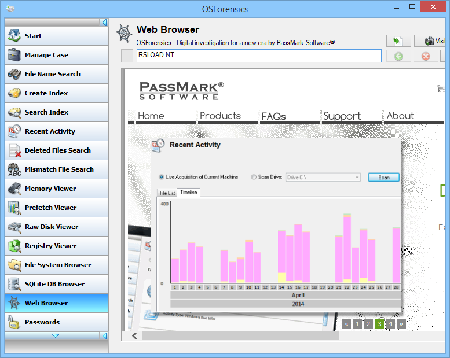Viewport: 450px width, 358px height.
Task: Open SQLite DB Browser module
Action: [57, 284]
